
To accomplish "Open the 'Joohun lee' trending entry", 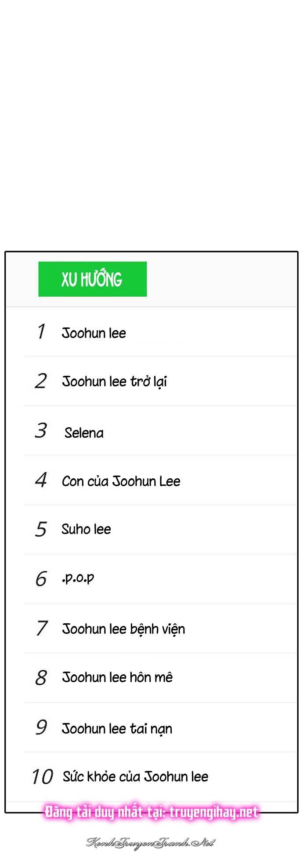I will 94,333.
